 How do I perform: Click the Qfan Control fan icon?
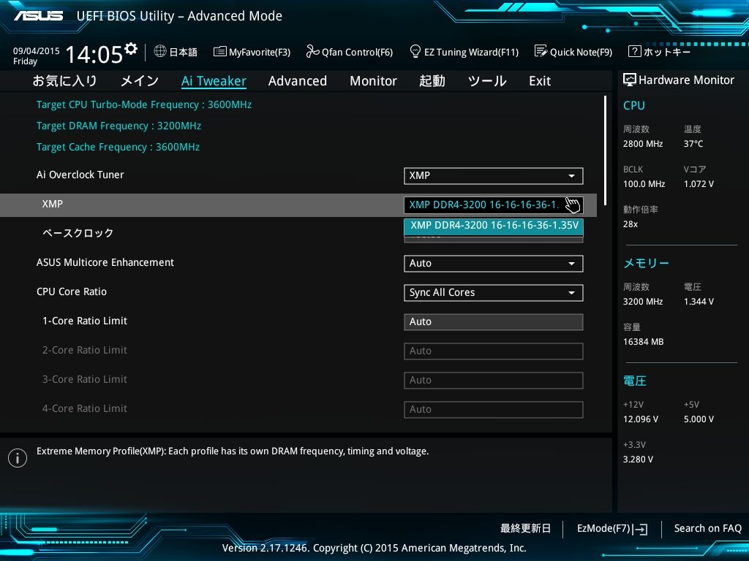312,51
